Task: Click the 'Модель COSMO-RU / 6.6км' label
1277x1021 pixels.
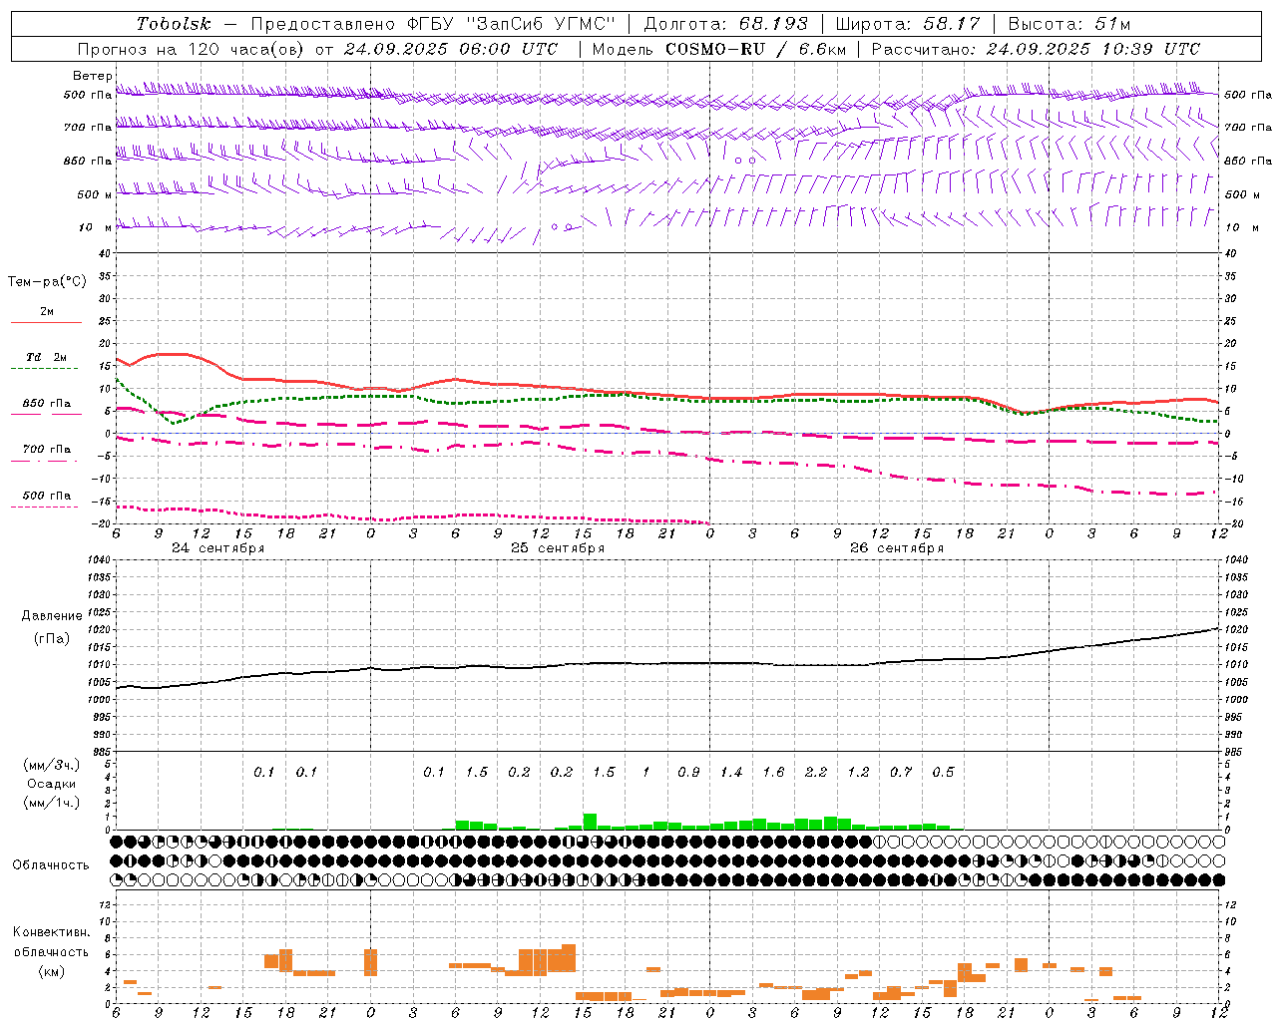Action: tap(719, 49)
